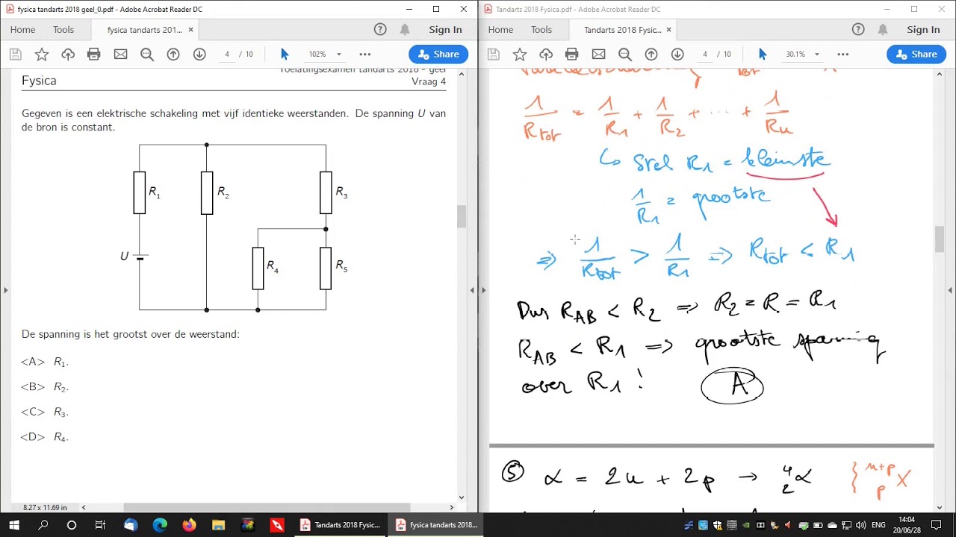Next page arrow in right Acrobat window

[677, 54]
